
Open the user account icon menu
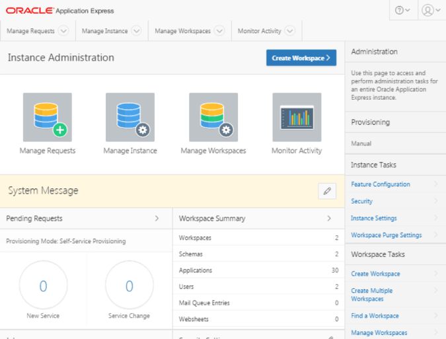click(431, 10)
